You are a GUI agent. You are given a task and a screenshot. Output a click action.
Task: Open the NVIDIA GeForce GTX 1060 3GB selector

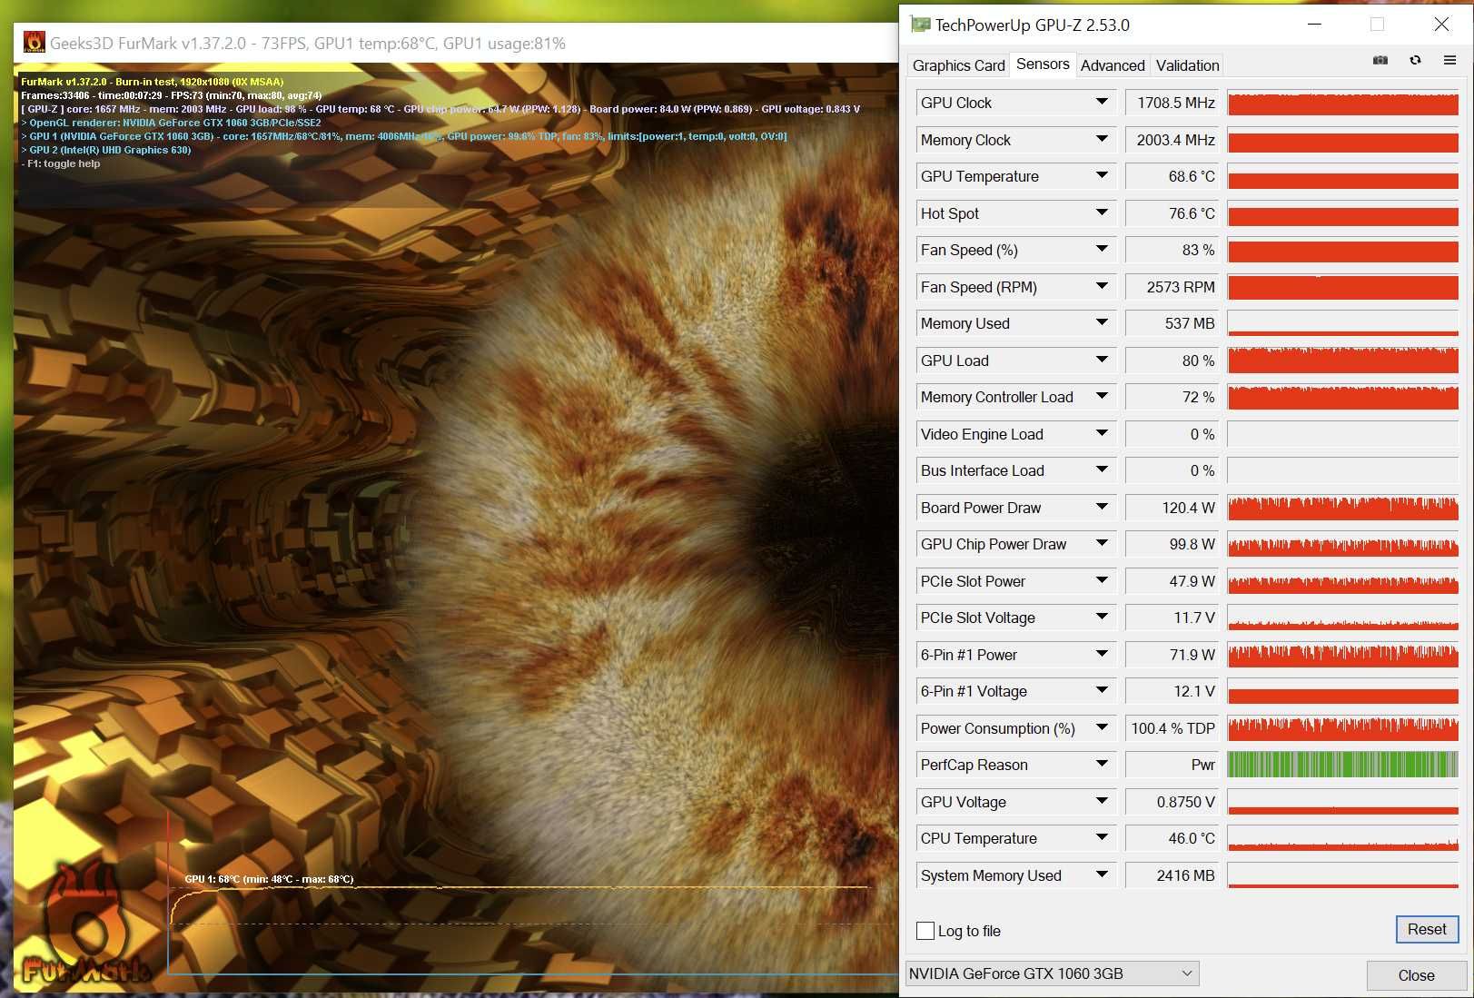pyautogui.click(x=1052, y=973)
